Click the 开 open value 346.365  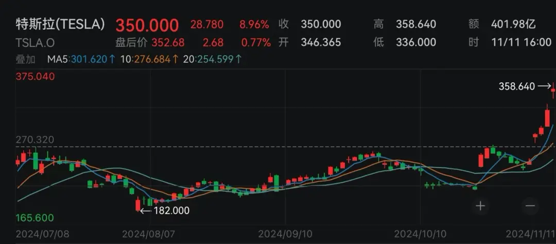coord(321,43)
